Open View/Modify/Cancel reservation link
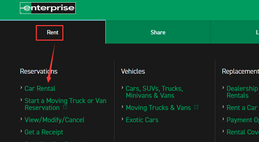 click(x=54, y=120)
